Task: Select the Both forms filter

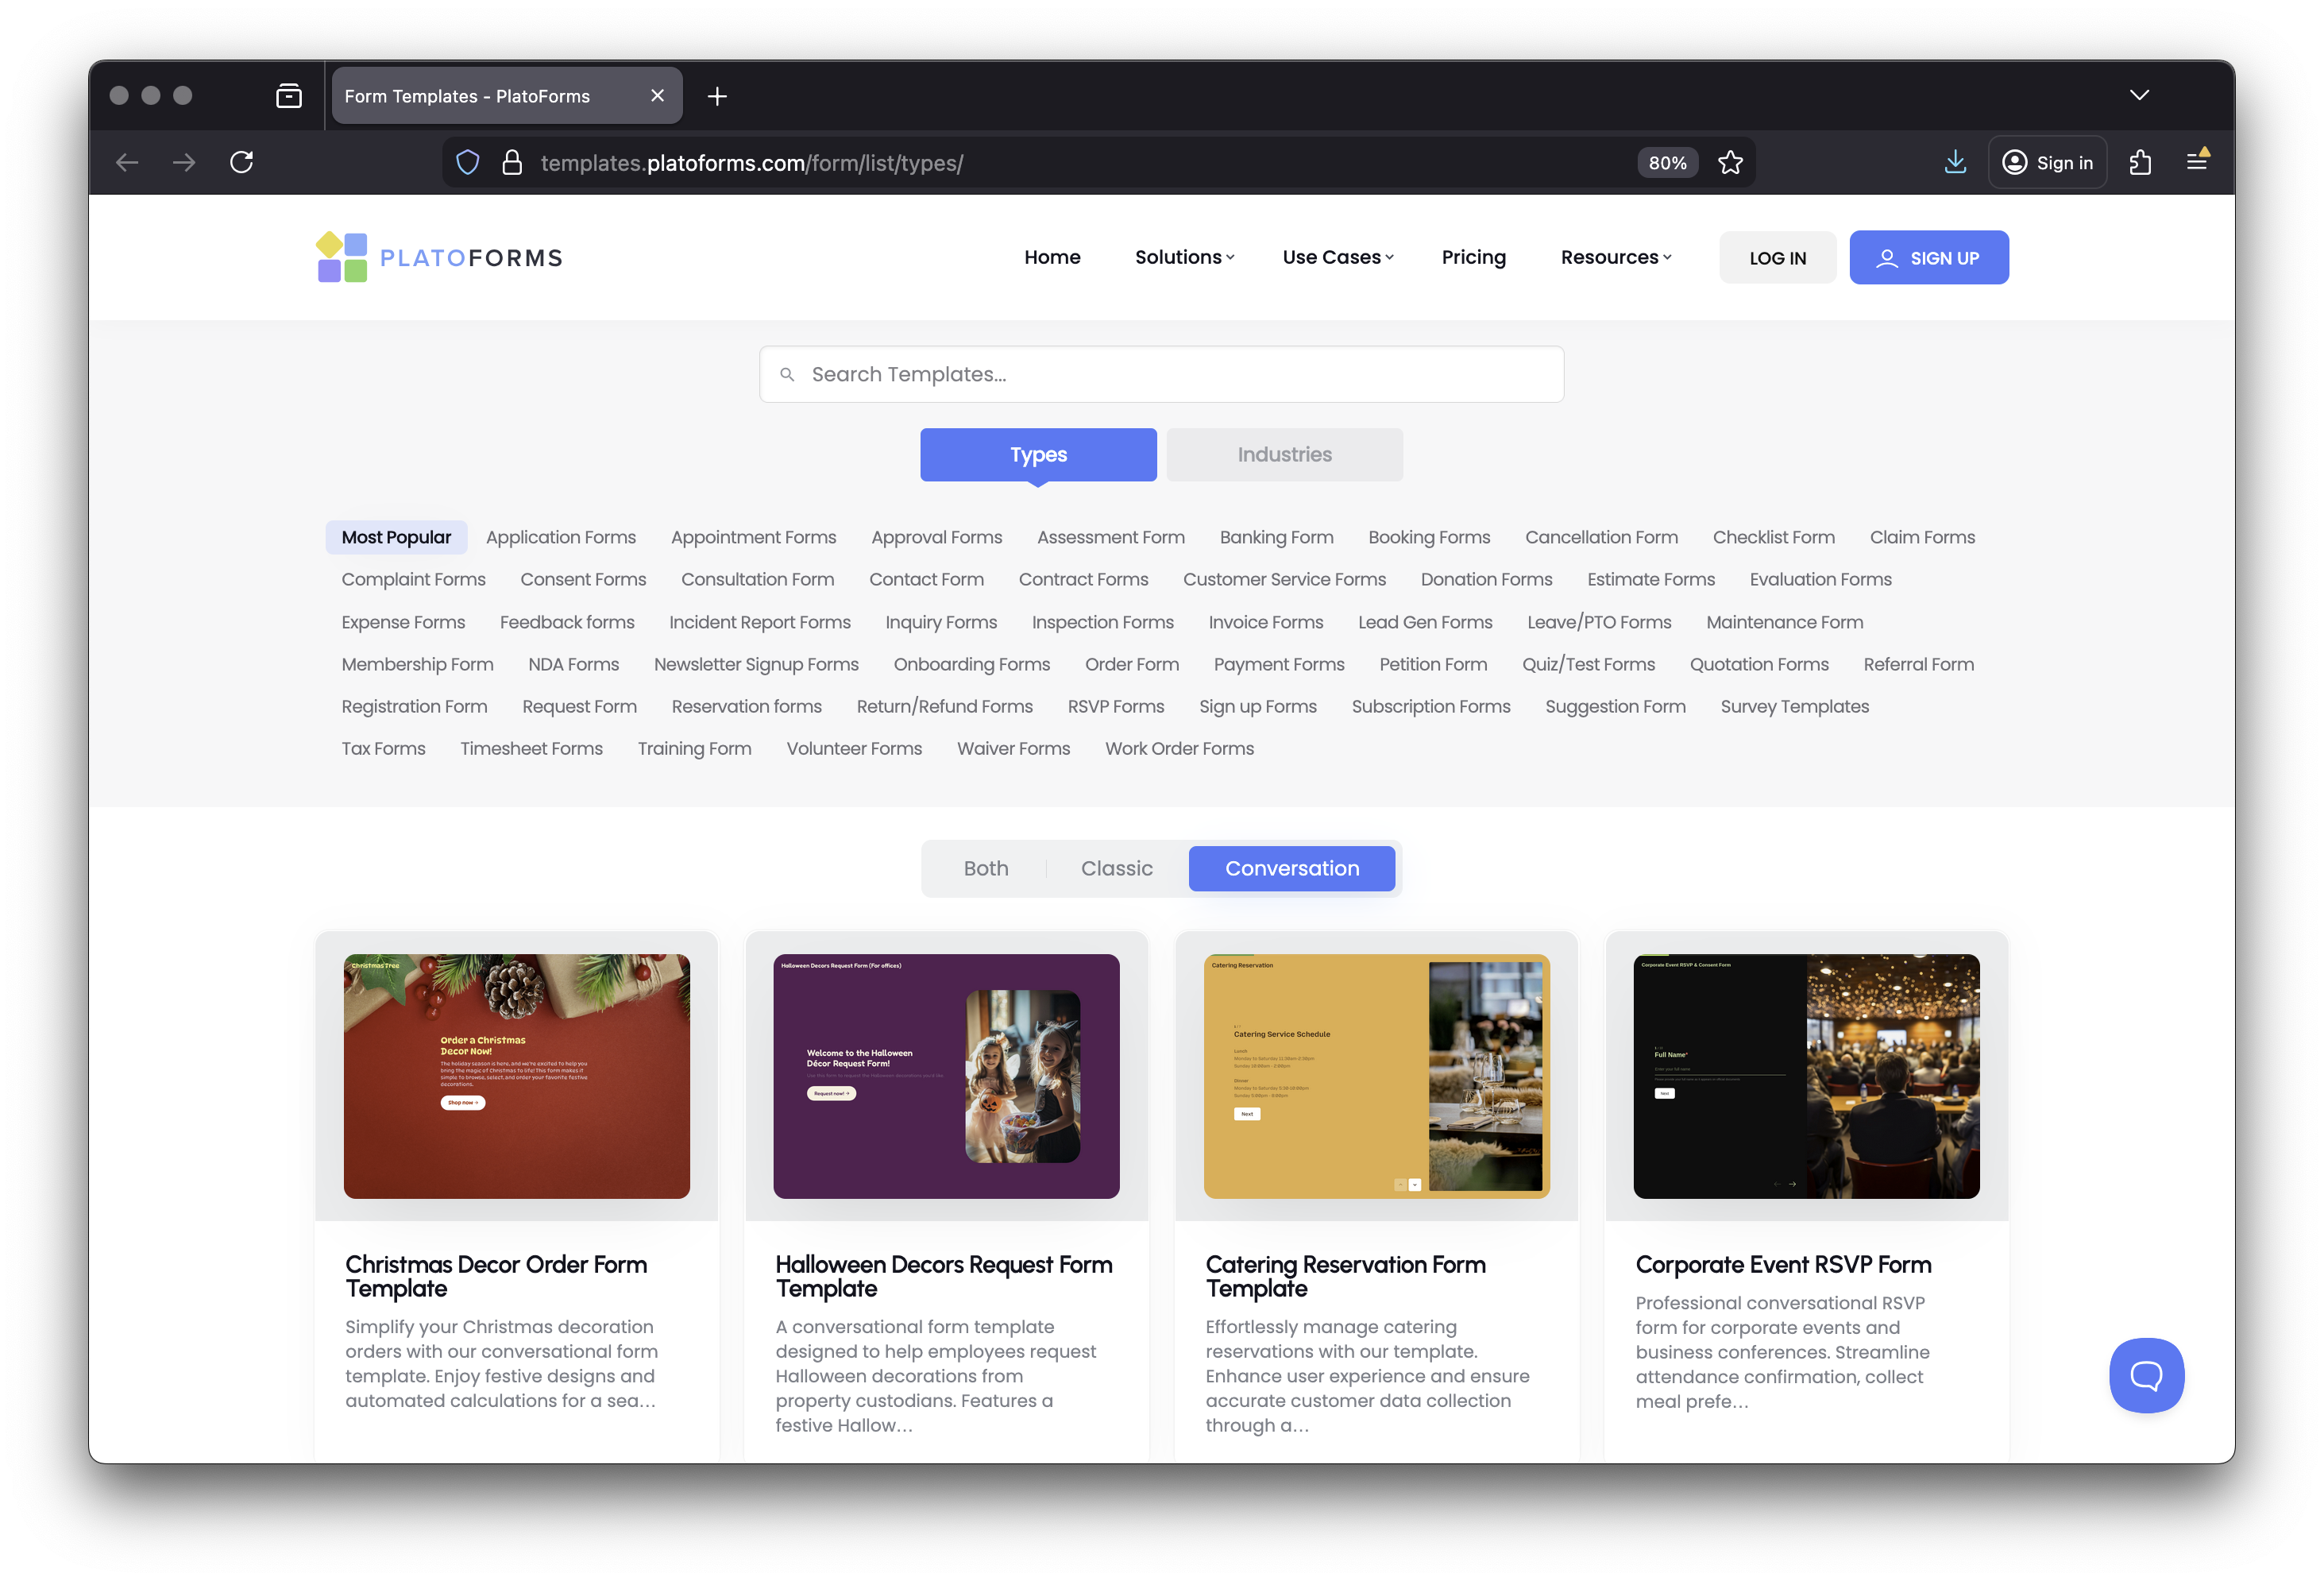Action: [x=986, y=868]
